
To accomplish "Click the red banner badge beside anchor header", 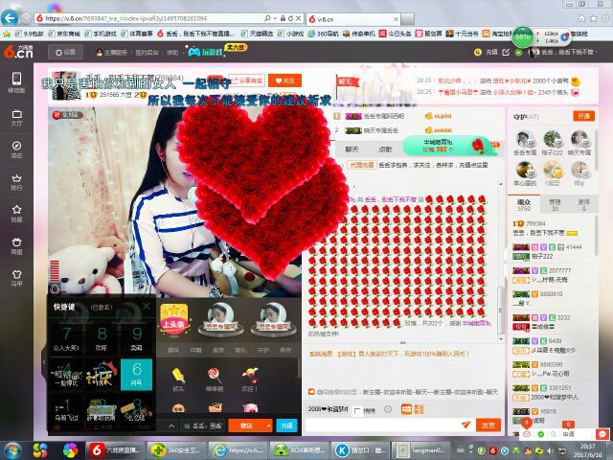I will pyautogui.click(x=347, y=81).
